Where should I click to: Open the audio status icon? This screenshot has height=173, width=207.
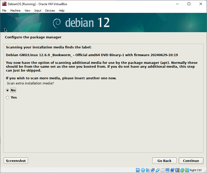coord(148,170)
